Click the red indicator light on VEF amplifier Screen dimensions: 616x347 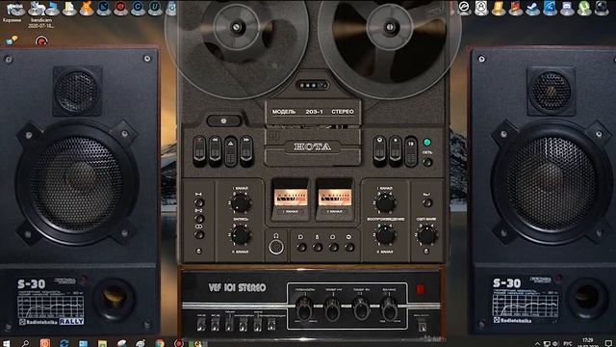[x=420, y=289]
